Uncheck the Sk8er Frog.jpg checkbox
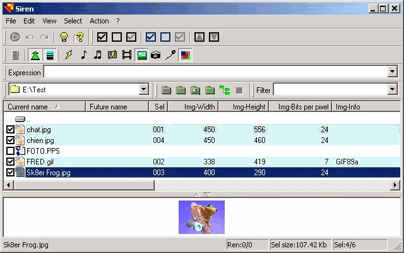 coord(10,172)
